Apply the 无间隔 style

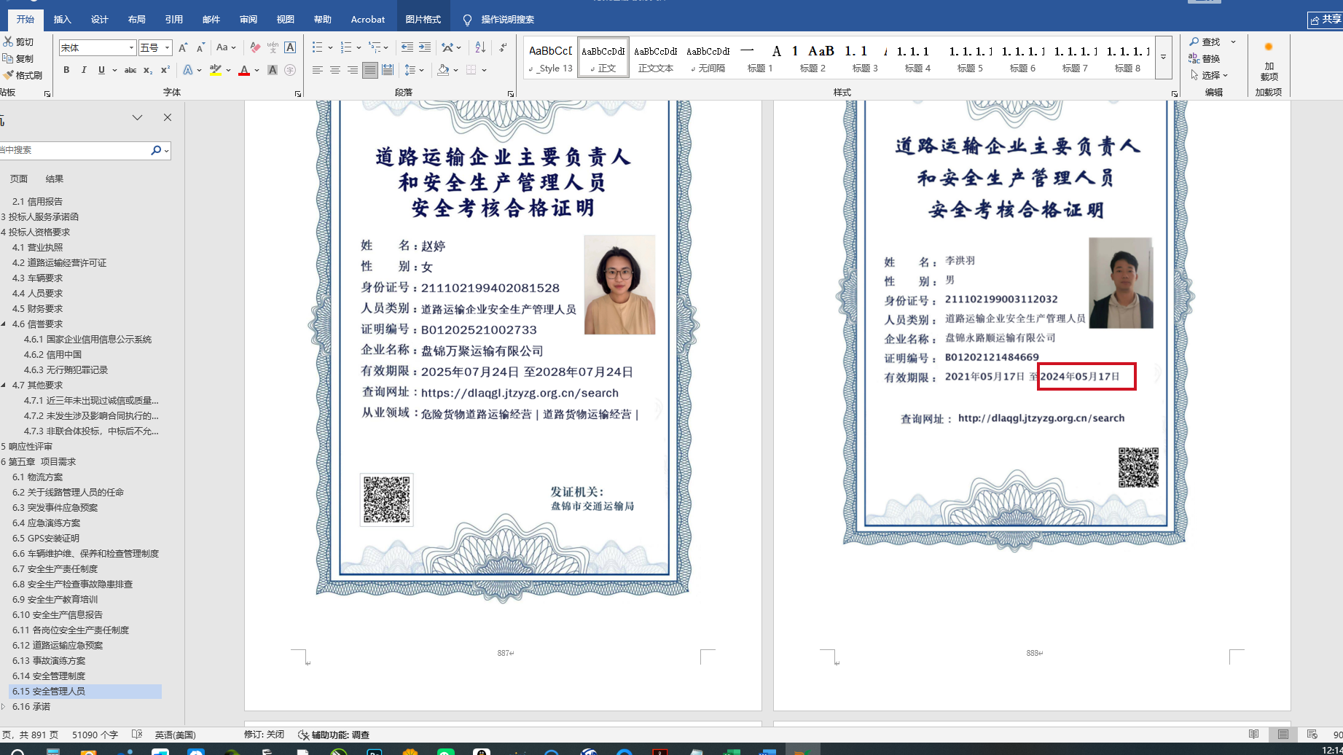click(x=708, y=58)
